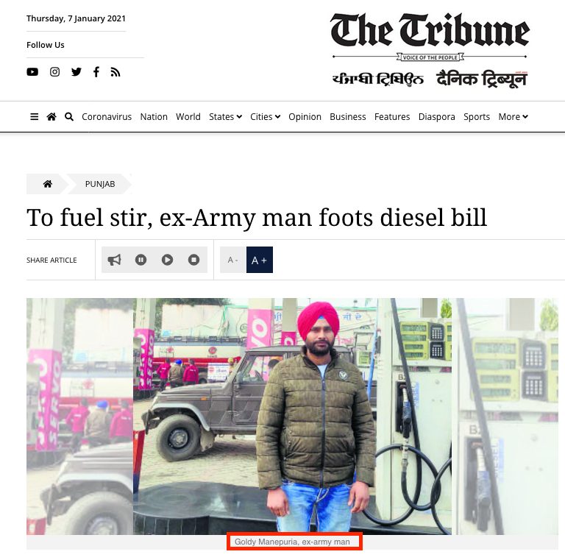Viewport: 565px width, 560px height.
Task: Open the Instagram follow icon
Action: (x=54, y=72)
